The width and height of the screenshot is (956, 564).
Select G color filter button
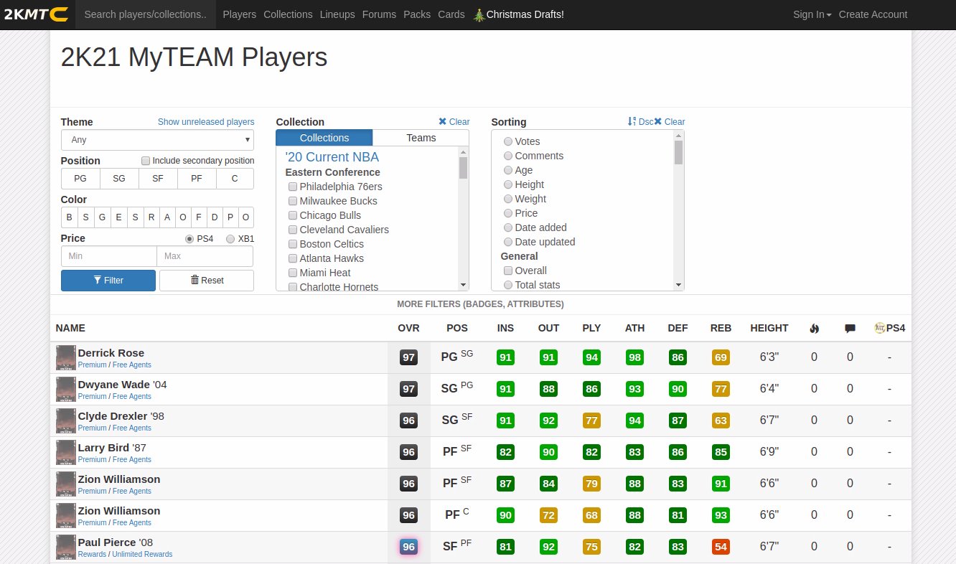tap(102, 217)
